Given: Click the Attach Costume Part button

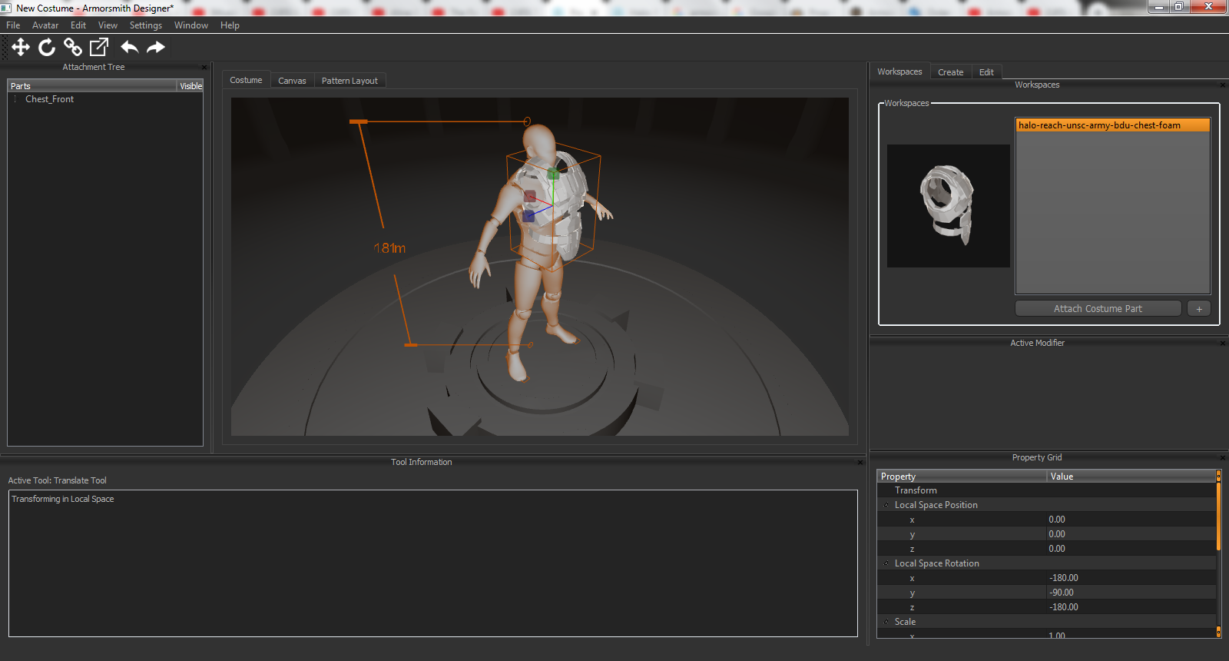Looking at the screenshot, I should (1098, 309).
